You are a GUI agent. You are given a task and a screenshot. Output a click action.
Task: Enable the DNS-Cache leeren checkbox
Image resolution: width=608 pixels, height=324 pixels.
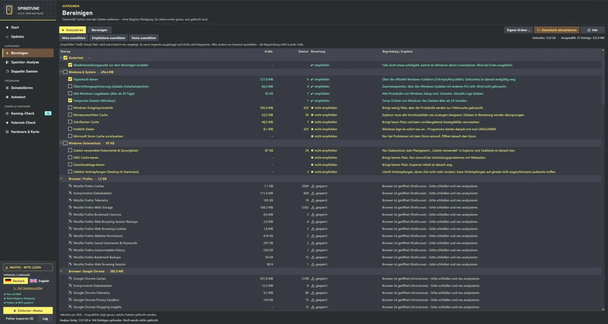coord(70,158)
